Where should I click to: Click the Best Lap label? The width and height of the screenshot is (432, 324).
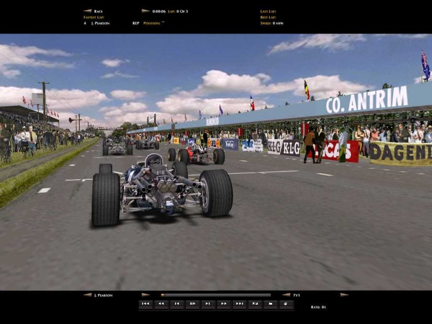point(268,17)
